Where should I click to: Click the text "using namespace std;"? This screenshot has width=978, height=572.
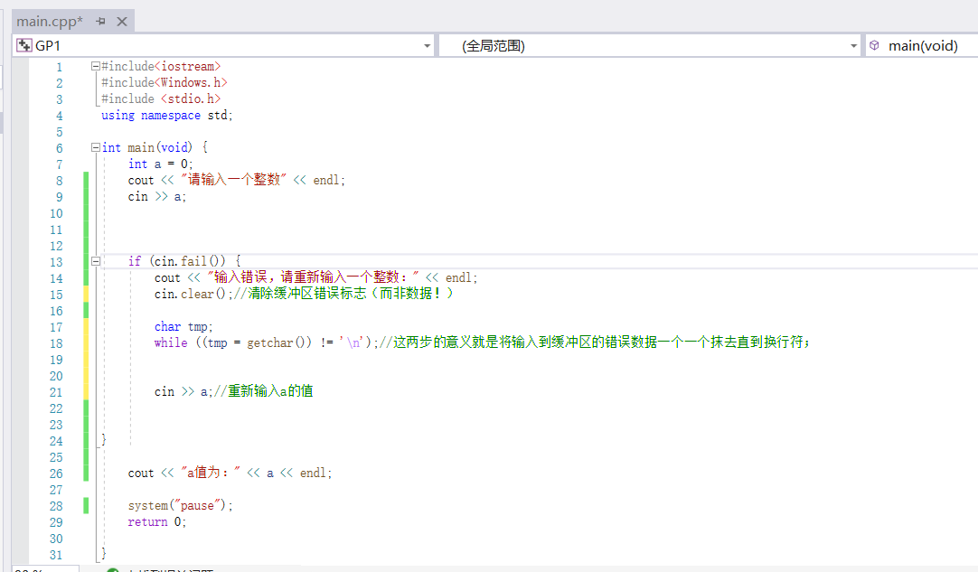click(x=166, y=116)
